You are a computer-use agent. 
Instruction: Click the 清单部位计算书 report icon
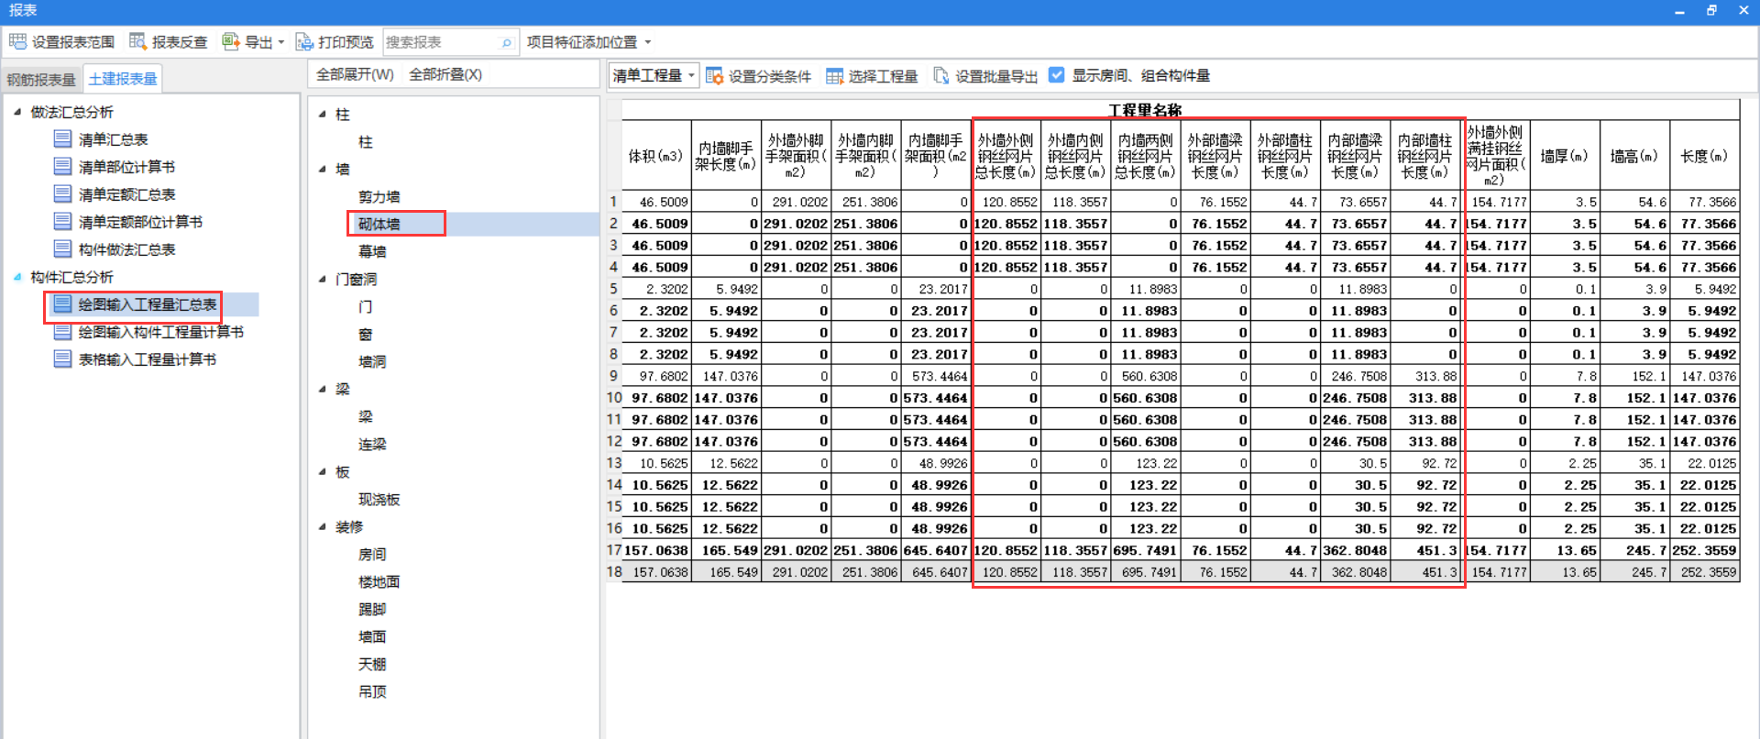coord(62,167)
